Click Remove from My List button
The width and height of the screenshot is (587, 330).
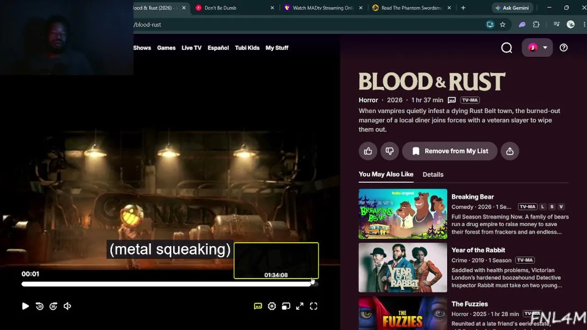pos(450,151)
